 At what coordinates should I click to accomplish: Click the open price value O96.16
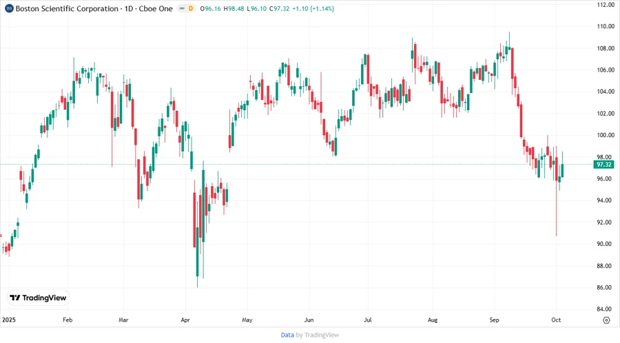212,8
